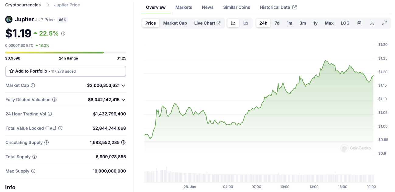Click the Jupiter Price breadcrumb text
Screen dimensions: 395x192
point(67,5)
